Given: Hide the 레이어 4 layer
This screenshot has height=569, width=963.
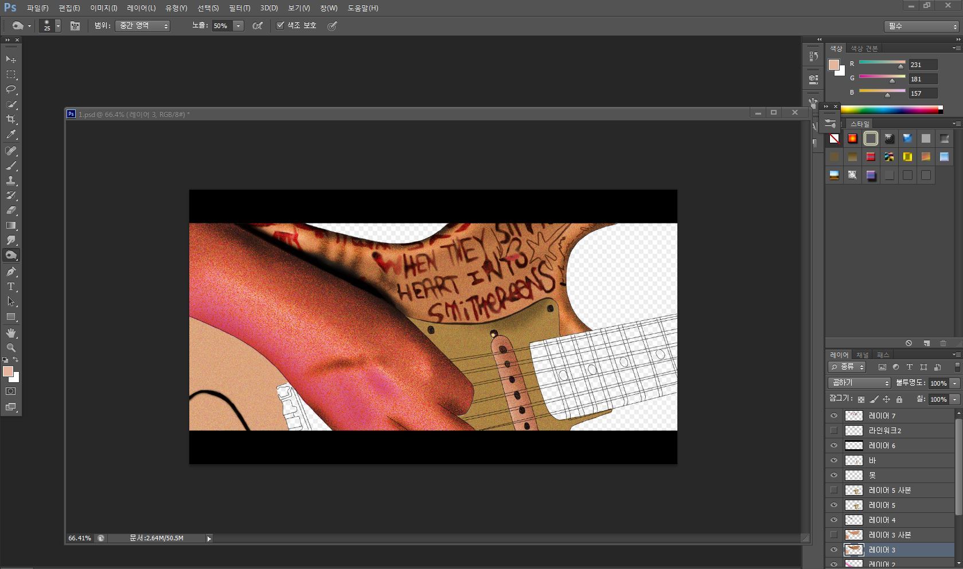Looking at the screenshot, I should point(834,520).
